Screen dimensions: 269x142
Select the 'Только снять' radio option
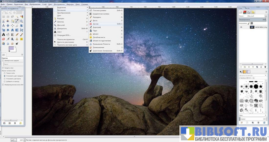[x=4, y=73]
